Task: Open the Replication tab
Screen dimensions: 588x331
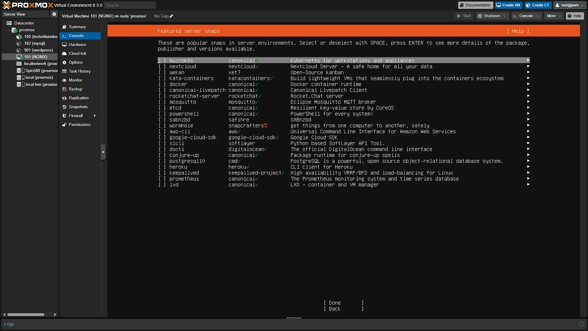Action: tap(80, 98)
